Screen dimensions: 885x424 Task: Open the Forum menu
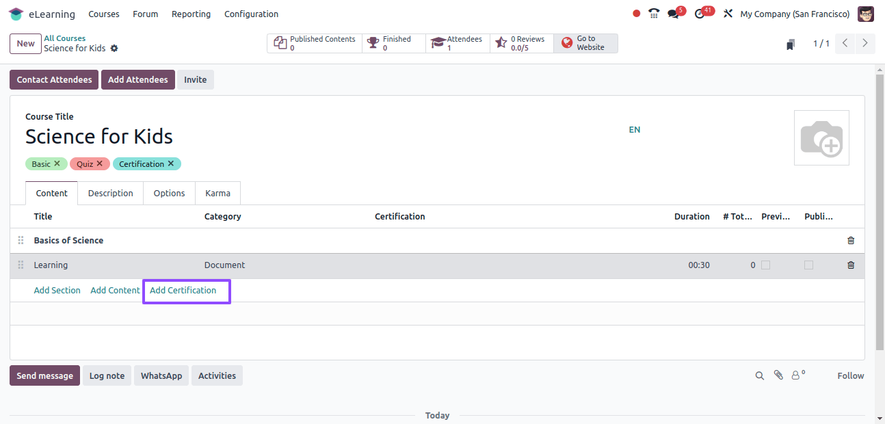tap(146, 14)
